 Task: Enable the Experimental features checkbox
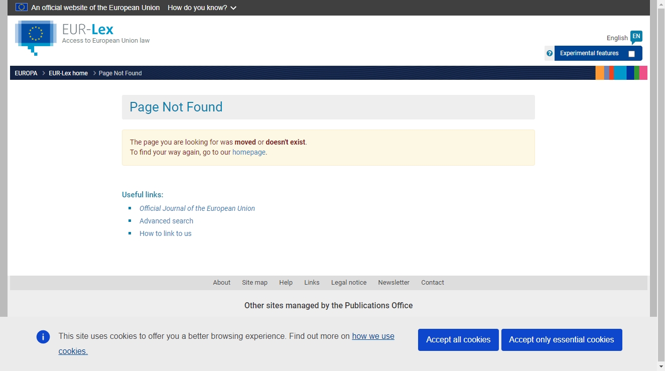click(x=631, y=54)
